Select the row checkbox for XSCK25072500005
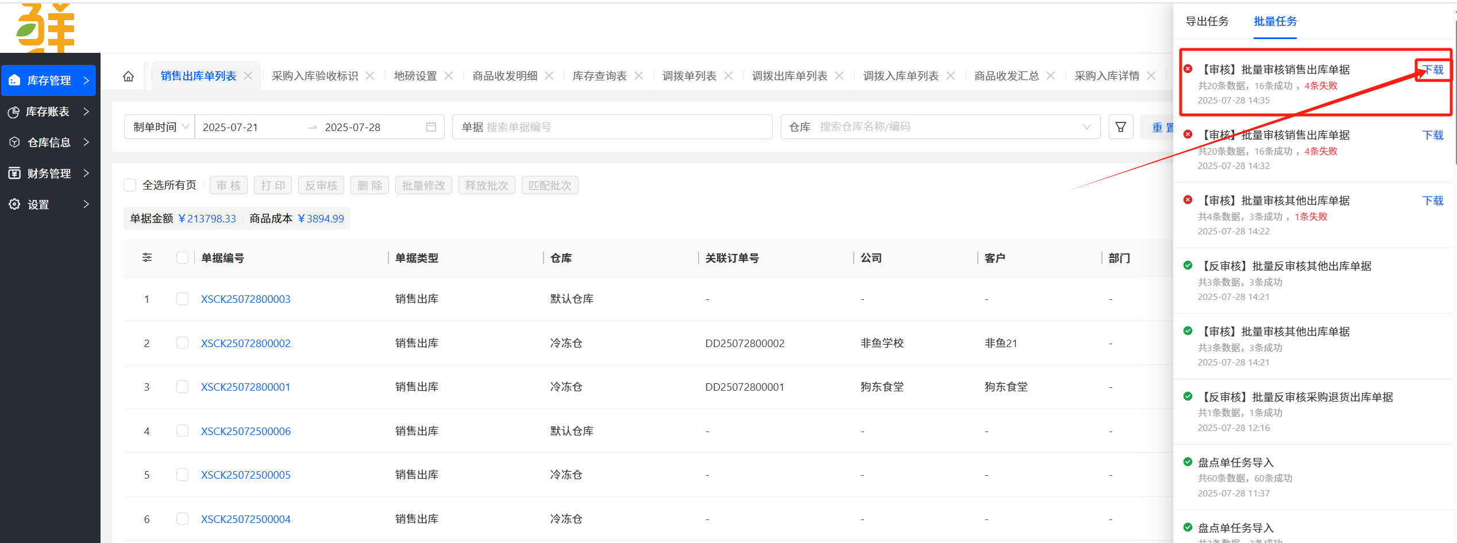Viewport: 1457px width, 543px height. [182, 475]
